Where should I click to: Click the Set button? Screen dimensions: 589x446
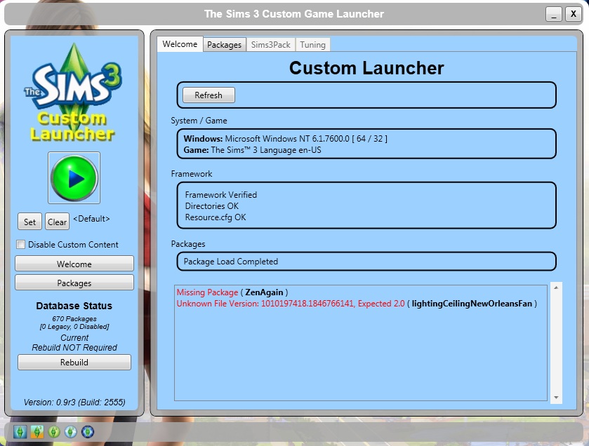[29, 222]
